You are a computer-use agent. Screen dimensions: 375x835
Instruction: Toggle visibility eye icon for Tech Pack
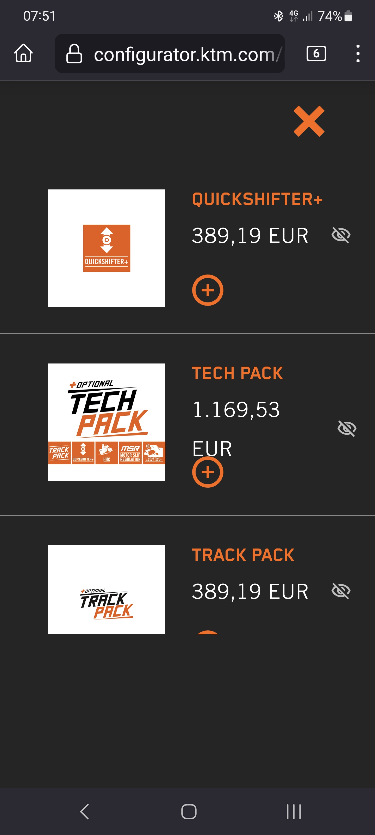tap(347, 428)
